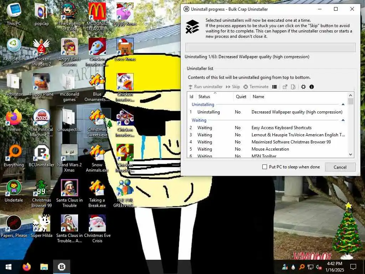This screenshot has height=274, width=365.
Task: Sort list by Quiet column
Action: [242, 96]
